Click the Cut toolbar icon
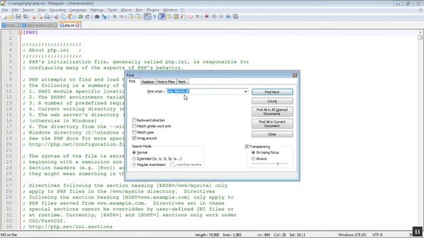Image resolution: width=424 pixels, height=238 pixels. pyautogui.click(x=56, y=17)
